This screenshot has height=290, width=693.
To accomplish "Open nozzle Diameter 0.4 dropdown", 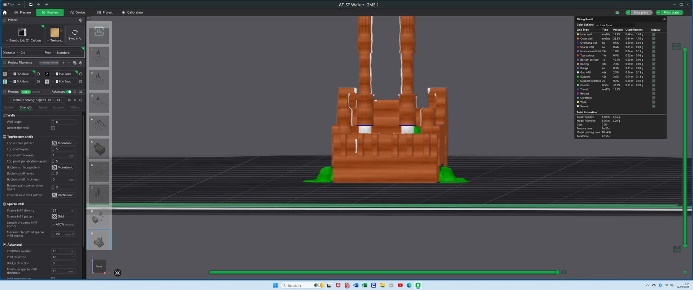I will point(29,53).
